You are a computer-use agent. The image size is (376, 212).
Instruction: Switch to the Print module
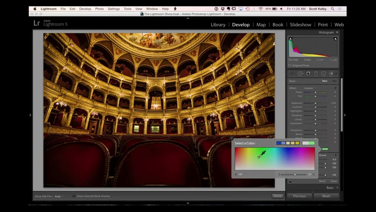[323, 25]
